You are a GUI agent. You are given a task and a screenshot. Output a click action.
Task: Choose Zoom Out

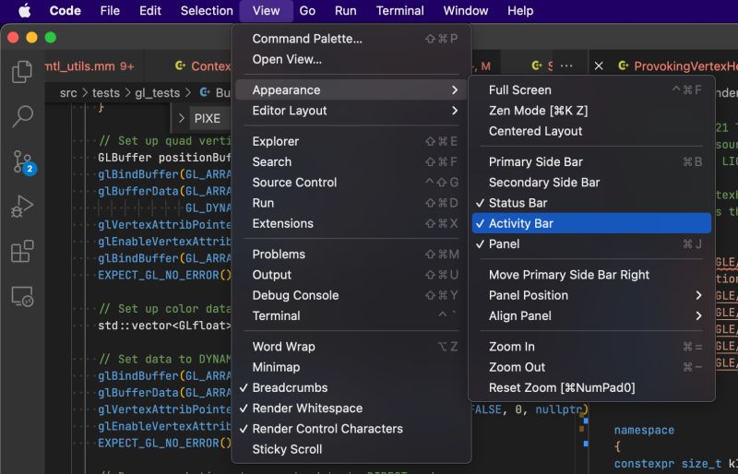coord(591,367)
